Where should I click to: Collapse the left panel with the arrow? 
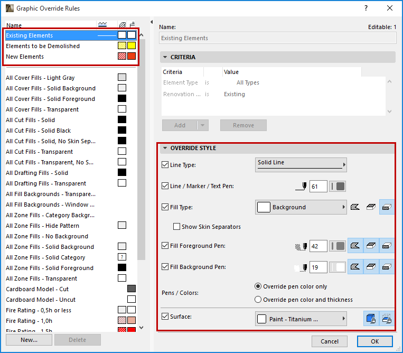click(152, 22)
